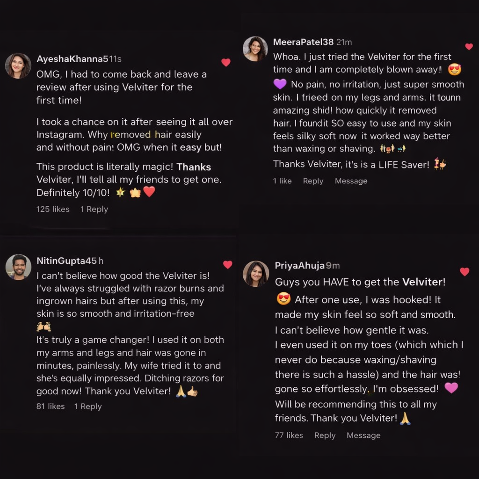Send a Message to PriyaAhuja9
Image resolution: width=479 pixels, height=479 pixels.
point(363,435)
